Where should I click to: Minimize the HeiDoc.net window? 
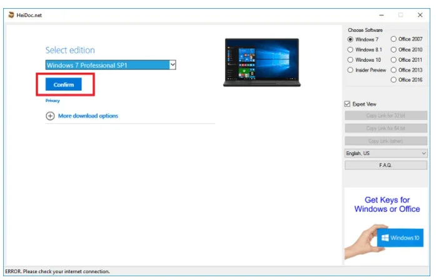(382, 15)
